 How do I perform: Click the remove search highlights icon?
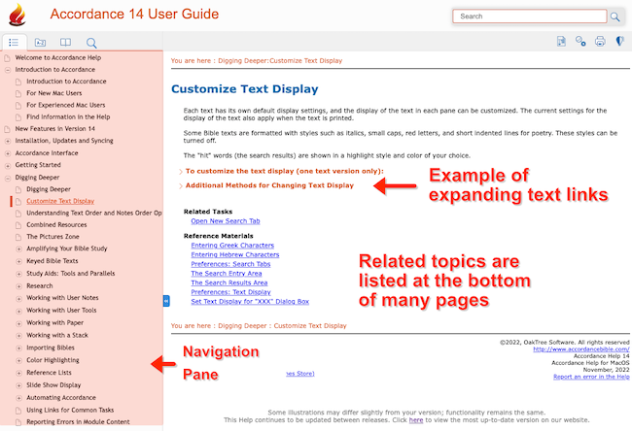580,42
